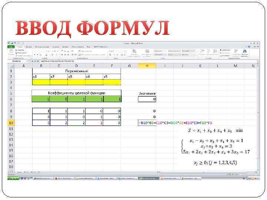Click the Enter checkmark in formula bar

tap(35, 61)
